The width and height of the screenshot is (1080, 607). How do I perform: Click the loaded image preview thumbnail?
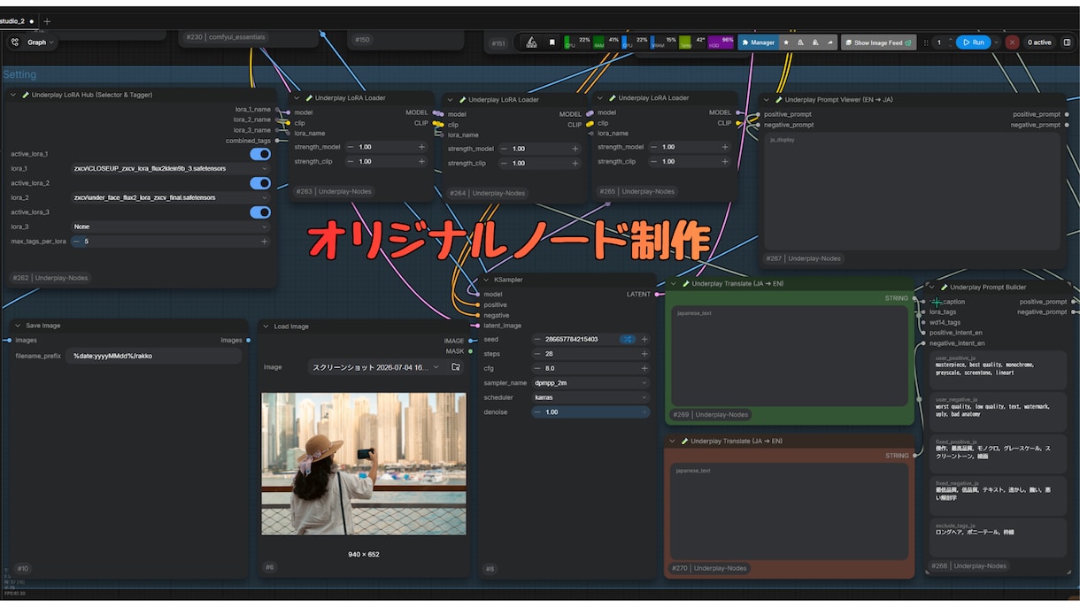pos(364,464)
